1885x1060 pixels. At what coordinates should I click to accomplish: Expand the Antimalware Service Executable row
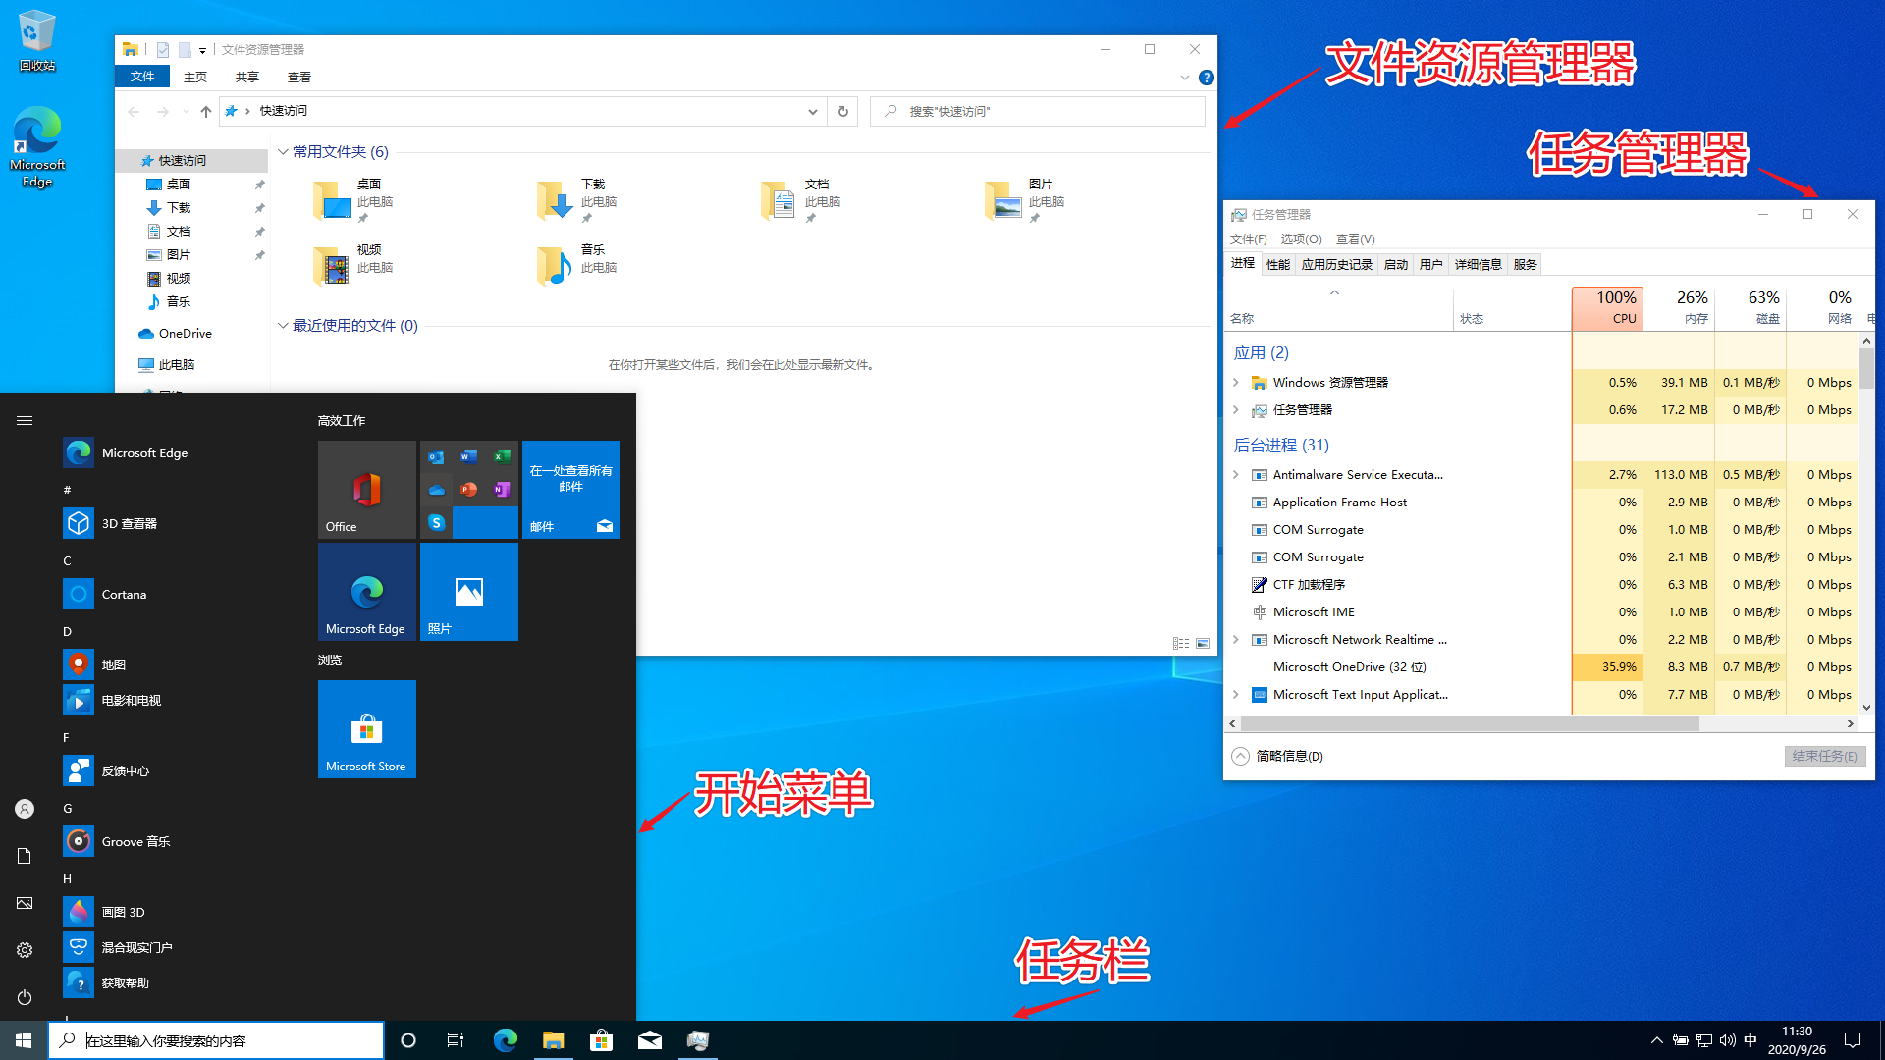[x=1236, y=475]
